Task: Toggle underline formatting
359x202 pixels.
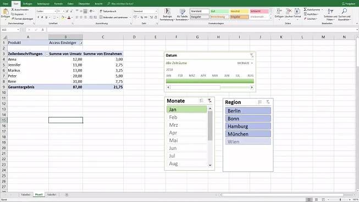Action: point(46,17)
